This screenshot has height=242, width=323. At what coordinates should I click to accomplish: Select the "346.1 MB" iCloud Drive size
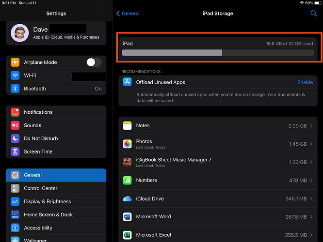296,198
